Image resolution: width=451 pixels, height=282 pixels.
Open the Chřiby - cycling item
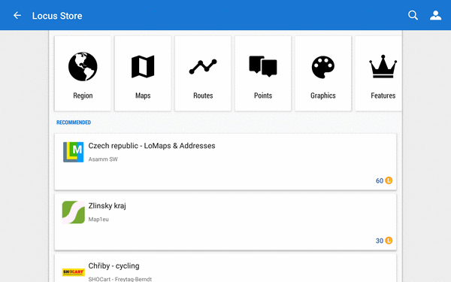point(114,266)
